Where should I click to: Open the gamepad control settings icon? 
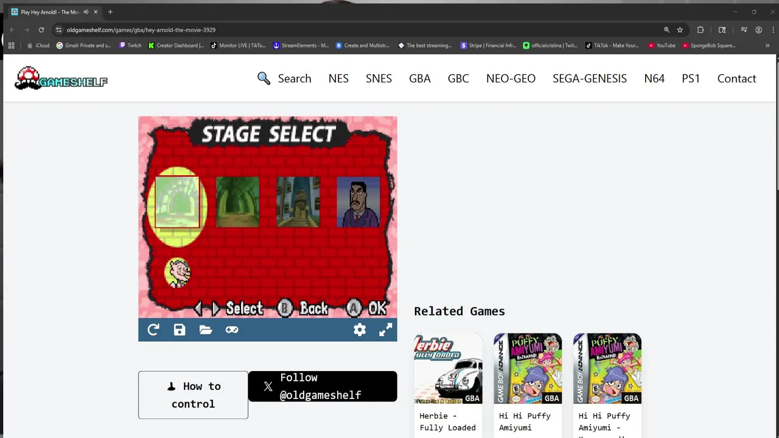coord(232,330)
